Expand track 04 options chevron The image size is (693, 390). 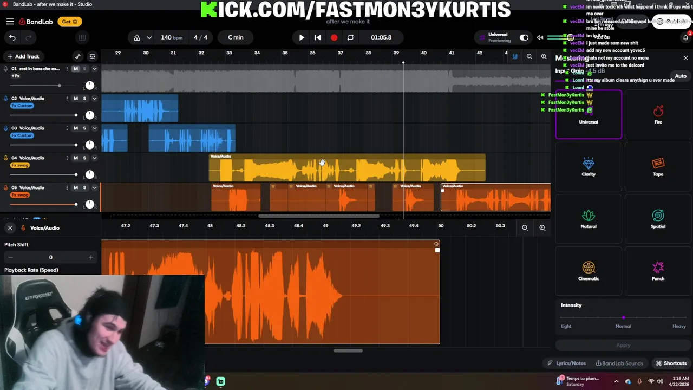[x=94, y=158]
